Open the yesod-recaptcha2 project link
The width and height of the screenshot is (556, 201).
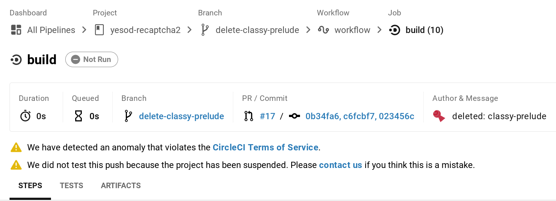pos(146,30)
